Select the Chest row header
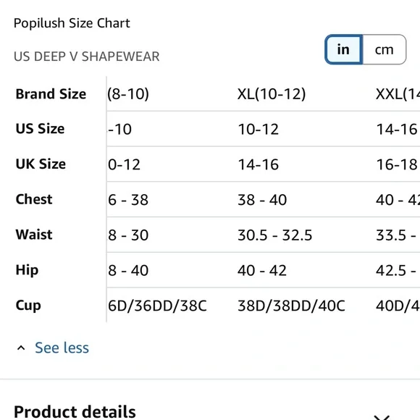420x420 pixels. [34, 199]
